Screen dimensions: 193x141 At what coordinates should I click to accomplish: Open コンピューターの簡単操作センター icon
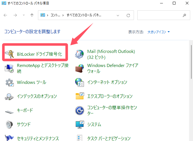[x=80, y=111]
